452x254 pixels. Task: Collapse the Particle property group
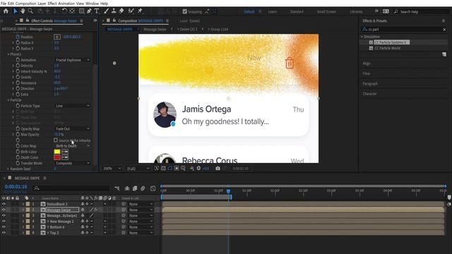(x=8, y=100)
